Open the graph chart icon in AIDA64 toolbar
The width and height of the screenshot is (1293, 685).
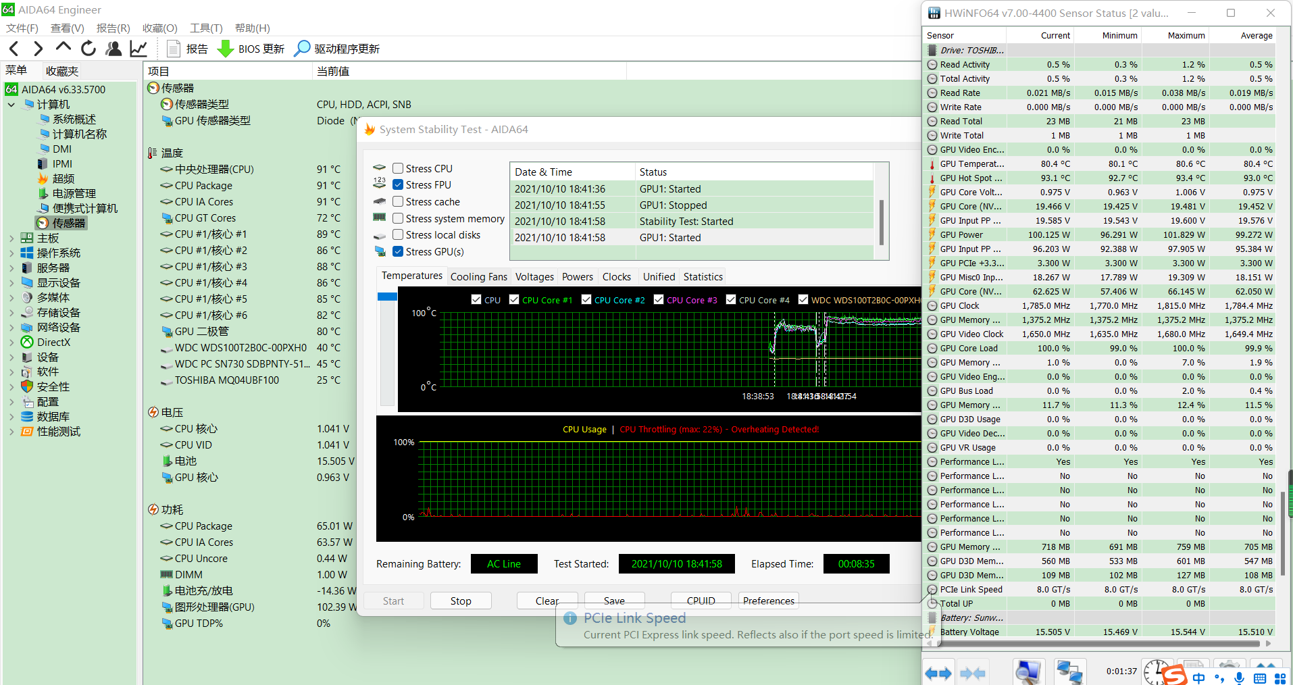coord(138,49)
